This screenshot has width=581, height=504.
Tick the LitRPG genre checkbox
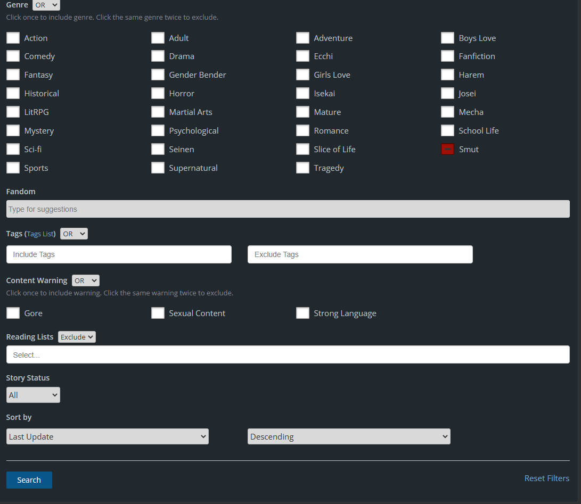pos(13,112)
